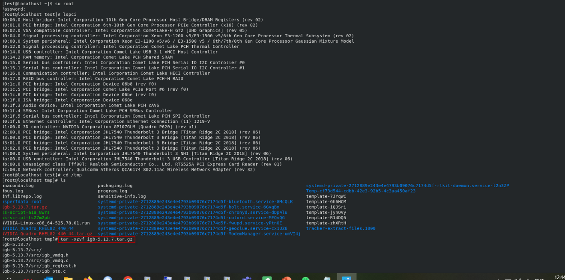Click template-R14DQ5 entry
The image size is (565, 280).
click(x=326, y=218)
